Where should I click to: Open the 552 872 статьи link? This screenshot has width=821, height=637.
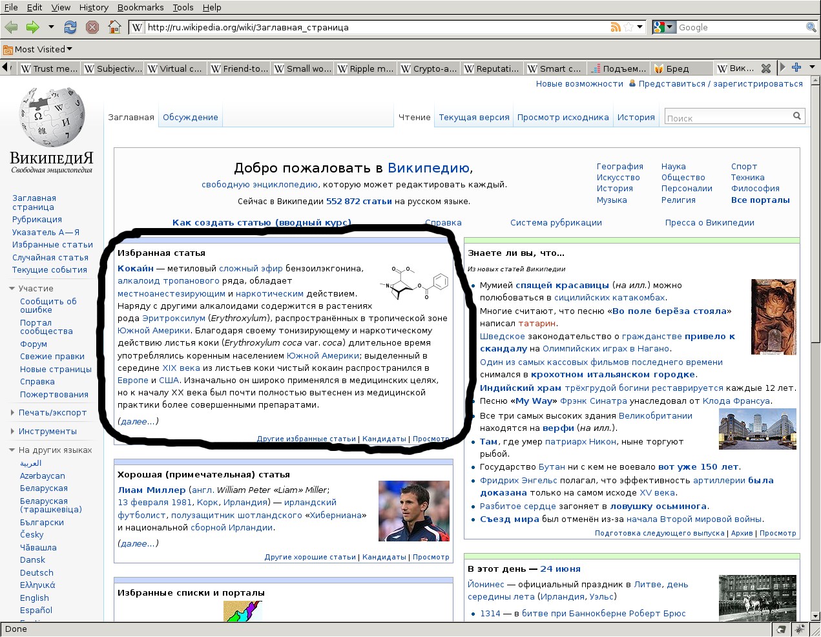tap(359, 201)
